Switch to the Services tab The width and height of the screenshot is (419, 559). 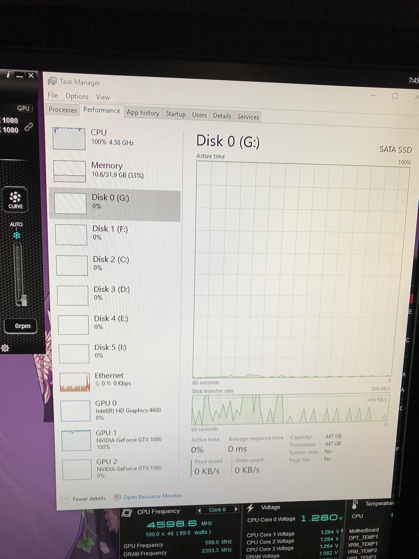point(248,117)
